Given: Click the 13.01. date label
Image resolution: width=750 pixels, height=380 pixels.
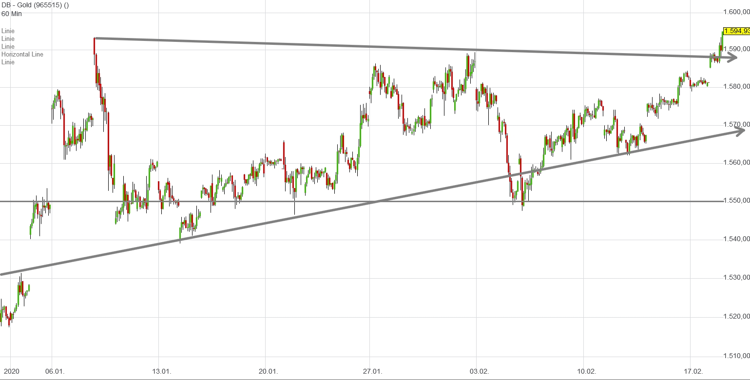Looking at the screenshot, I should point(161,372).
